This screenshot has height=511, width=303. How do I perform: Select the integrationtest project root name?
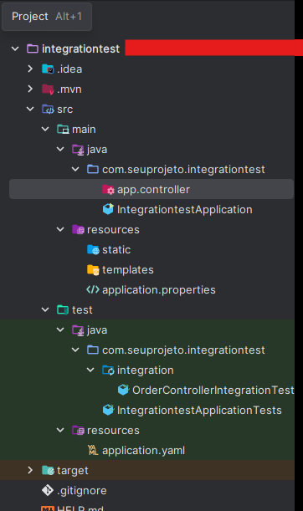click(x=80, y=49)
